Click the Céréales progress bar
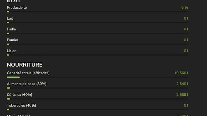 click(97, 99)
